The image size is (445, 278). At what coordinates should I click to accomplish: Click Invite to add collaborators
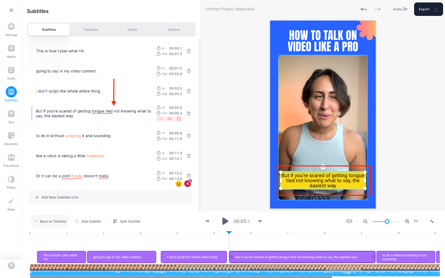(x=400, y=9)
